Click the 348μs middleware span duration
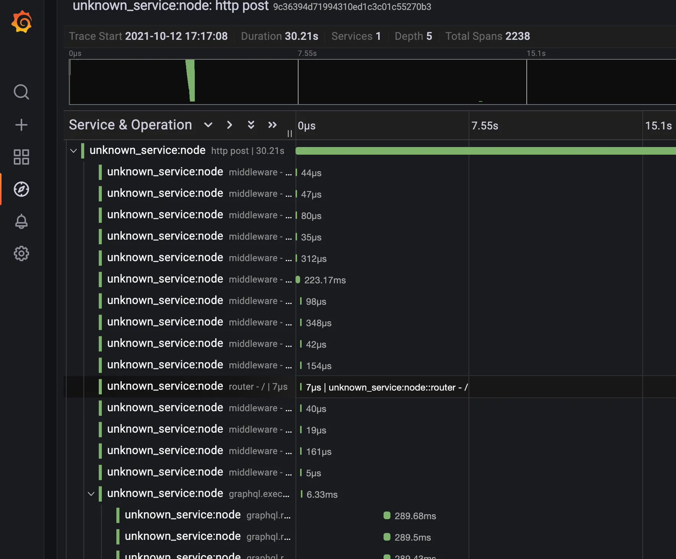Viewport: 676px width, 559px height. 319,323
